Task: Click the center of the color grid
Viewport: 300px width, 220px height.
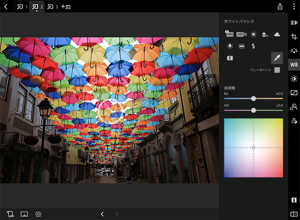Action: tap(253, 148)
